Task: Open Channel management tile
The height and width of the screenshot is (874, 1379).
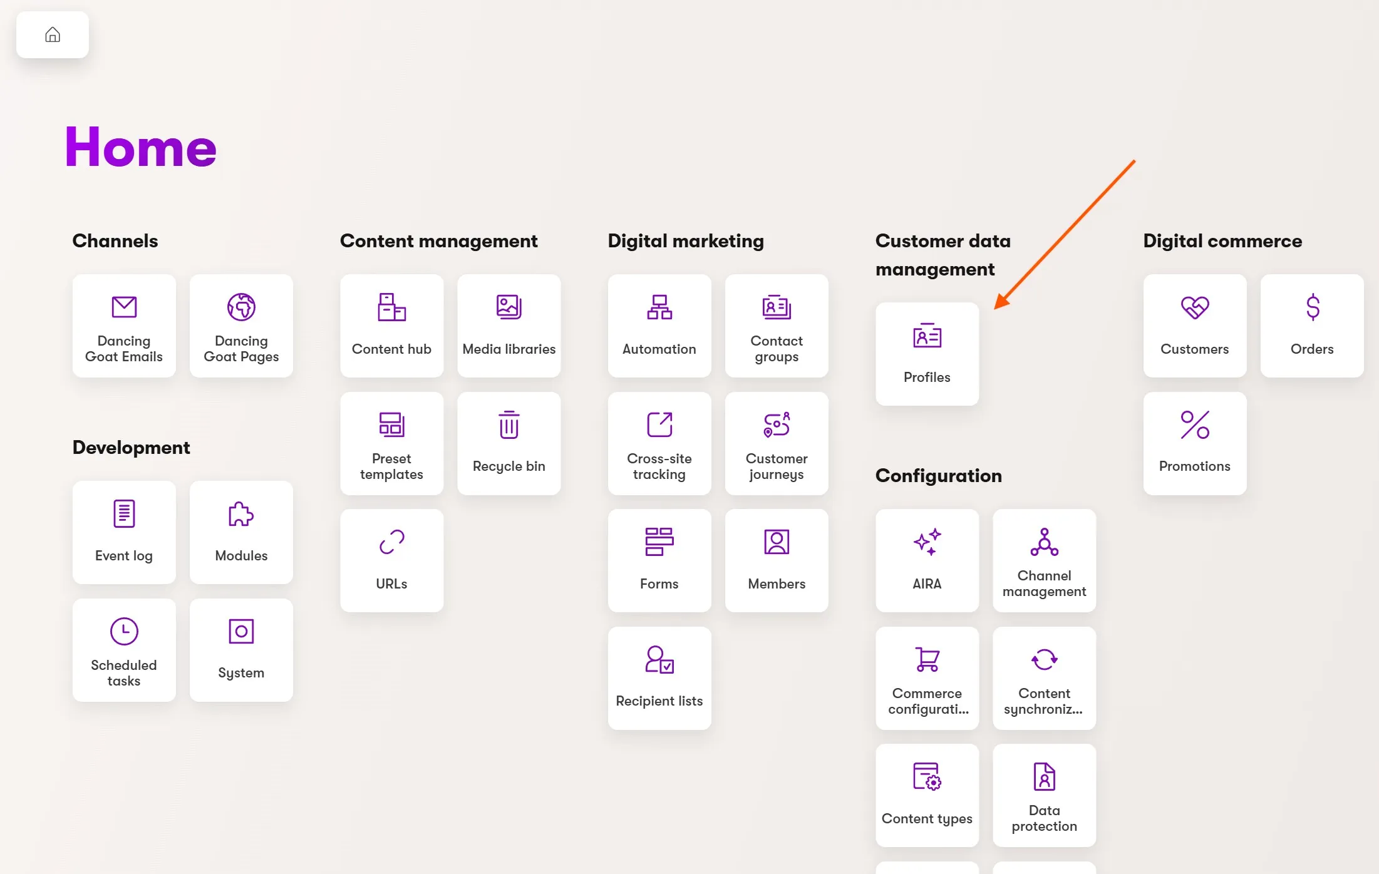Action: 1044,560
